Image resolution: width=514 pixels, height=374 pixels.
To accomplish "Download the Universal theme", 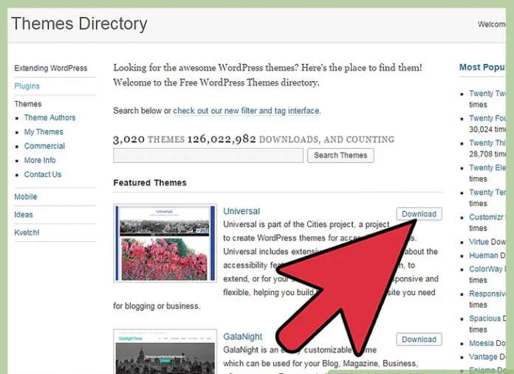I will (419, 214).
